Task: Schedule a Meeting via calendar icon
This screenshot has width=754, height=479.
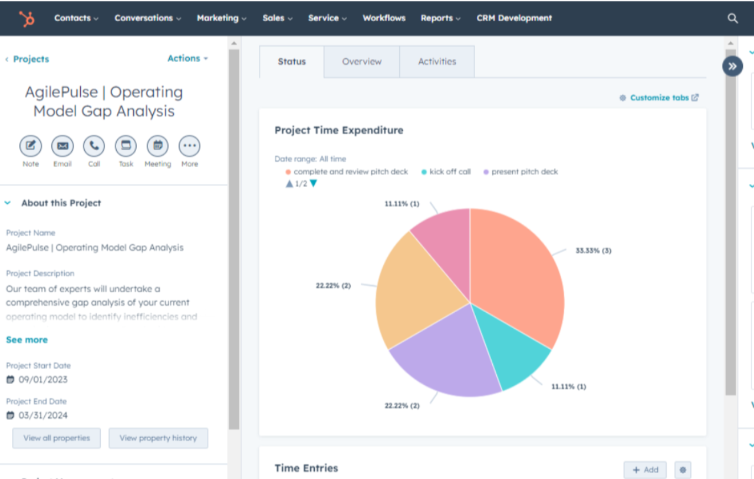Action: tap(157, 146)
